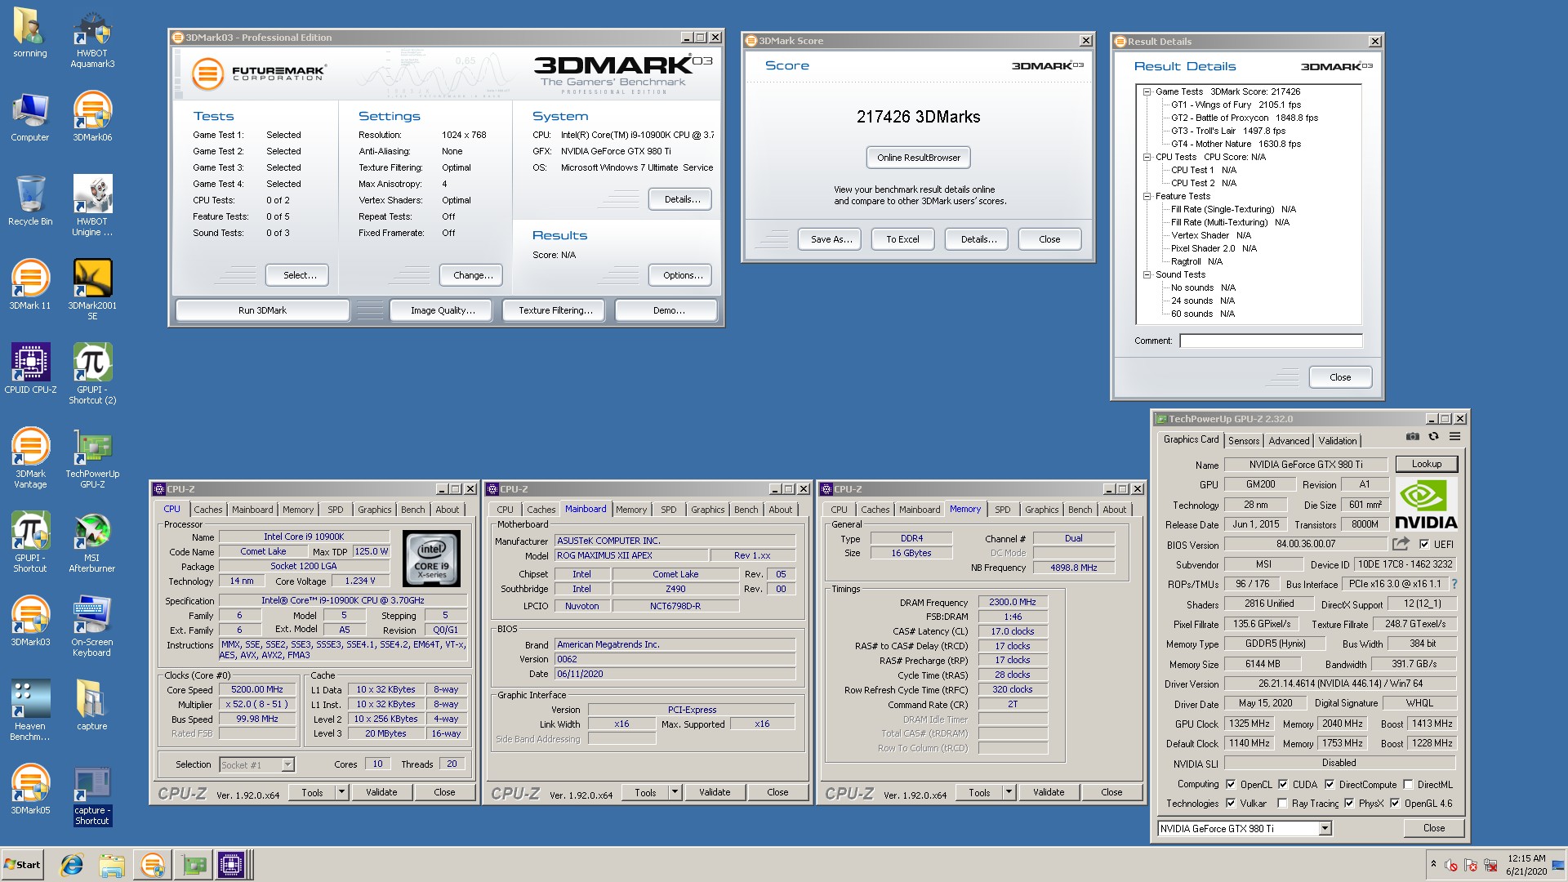
Task: Open Tools dropdown arrow in CPU-Z Mainboard window
Action: 675,791
